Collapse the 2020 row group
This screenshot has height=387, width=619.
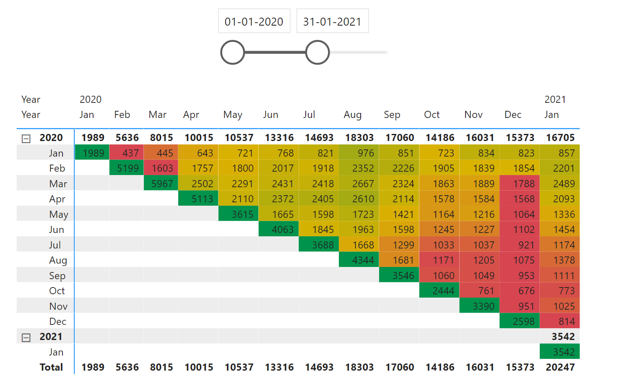click(26, 139)
